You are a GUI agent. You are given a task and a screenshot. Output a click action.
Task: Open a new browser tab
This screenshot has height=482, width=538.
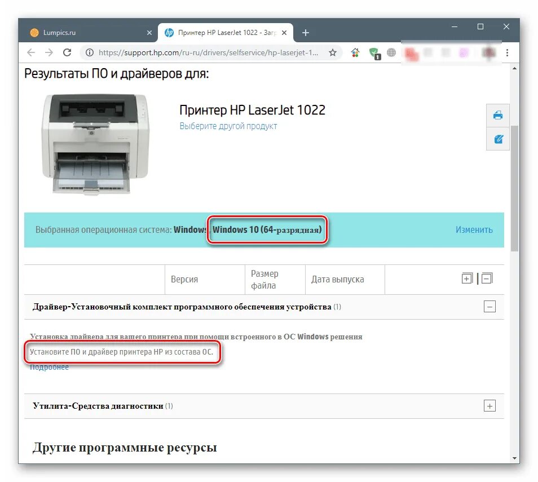point(305,33)
